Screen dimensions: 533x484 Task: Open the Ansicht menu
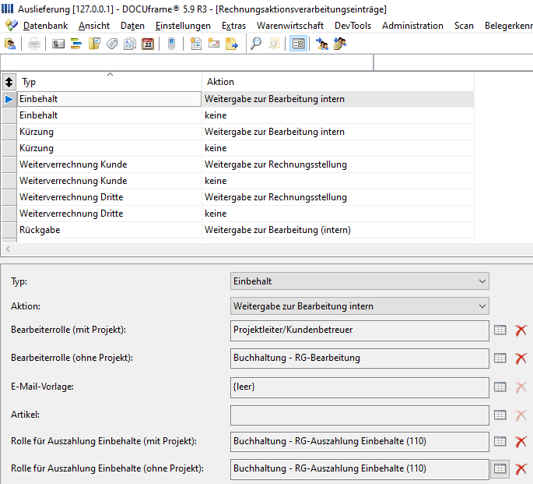(x=94, y=26)
